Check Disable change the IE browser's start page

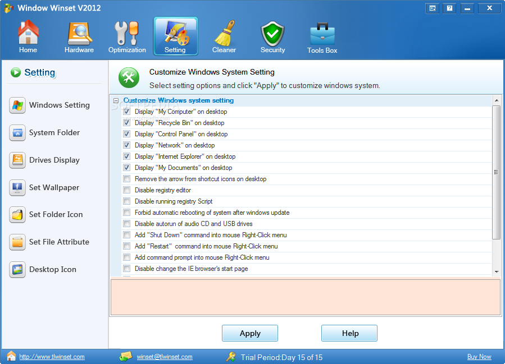pos(127,269)
